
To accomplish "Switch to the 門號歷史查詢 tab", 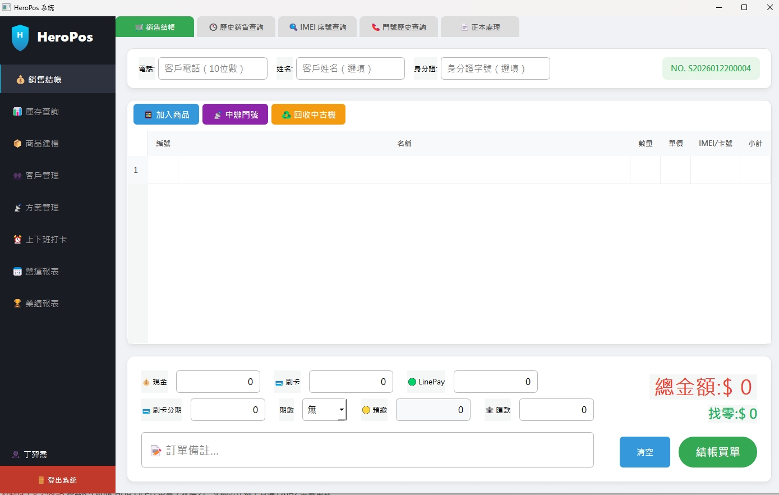I will coord(399,26).
